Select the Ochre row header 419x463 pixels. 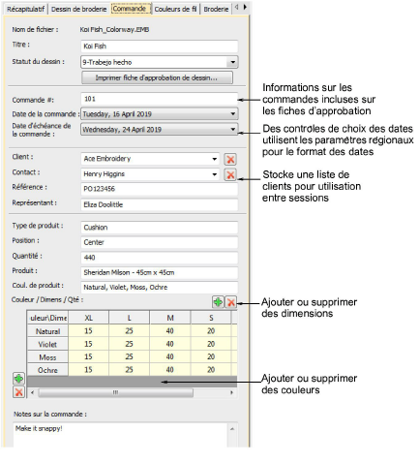click(47, 370)
